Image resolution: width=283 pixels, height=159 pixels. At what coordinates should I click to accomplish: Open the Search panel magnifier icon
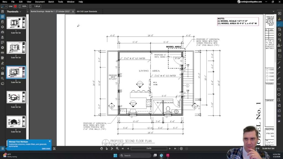(x=2, y=78)
